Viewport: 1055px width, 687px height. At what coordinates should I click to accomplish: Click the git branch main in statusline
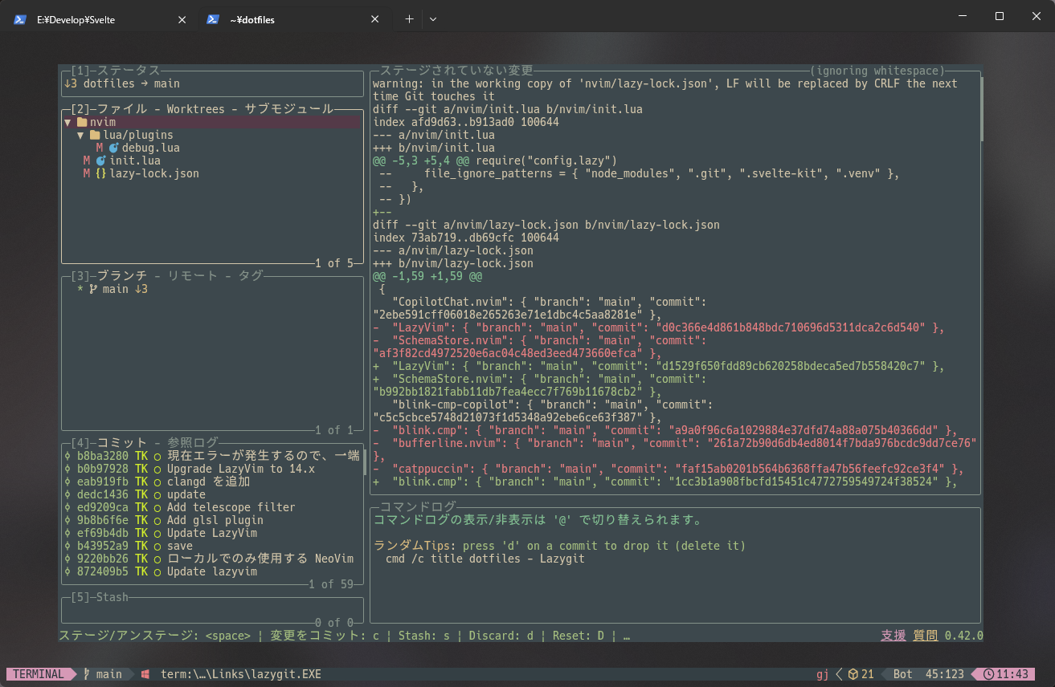[x=104, y=674]
